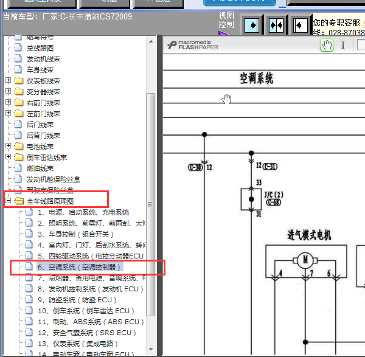Click the tree panel vertical scrollbar thumb
This screenshot has height=357, width=365.
(151, 204)
